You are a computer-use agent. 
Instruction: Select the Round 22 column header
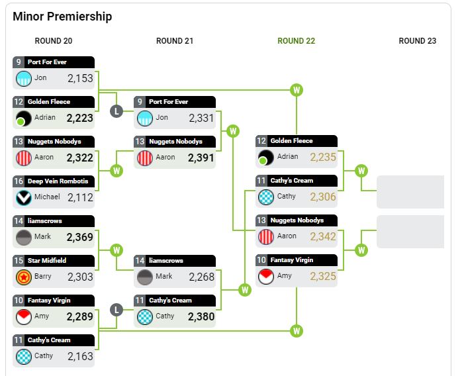pyautogui.click(x=297, y=41)
